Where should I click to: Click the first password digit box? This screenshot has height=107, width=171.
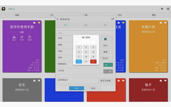click(x=79, y=42)
